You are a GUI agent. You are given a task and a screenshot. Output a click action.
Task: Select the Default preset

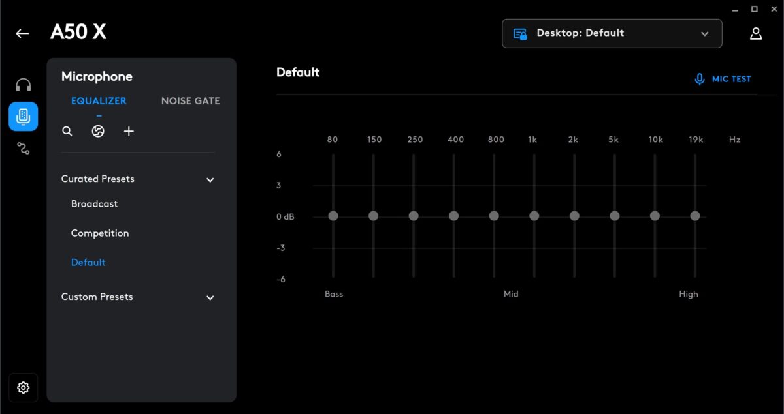pyautogui.click(x=88, y=263)
